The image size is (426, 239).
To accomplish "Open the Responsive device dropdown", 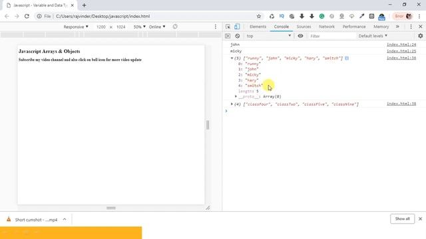I will pos(76,27).
